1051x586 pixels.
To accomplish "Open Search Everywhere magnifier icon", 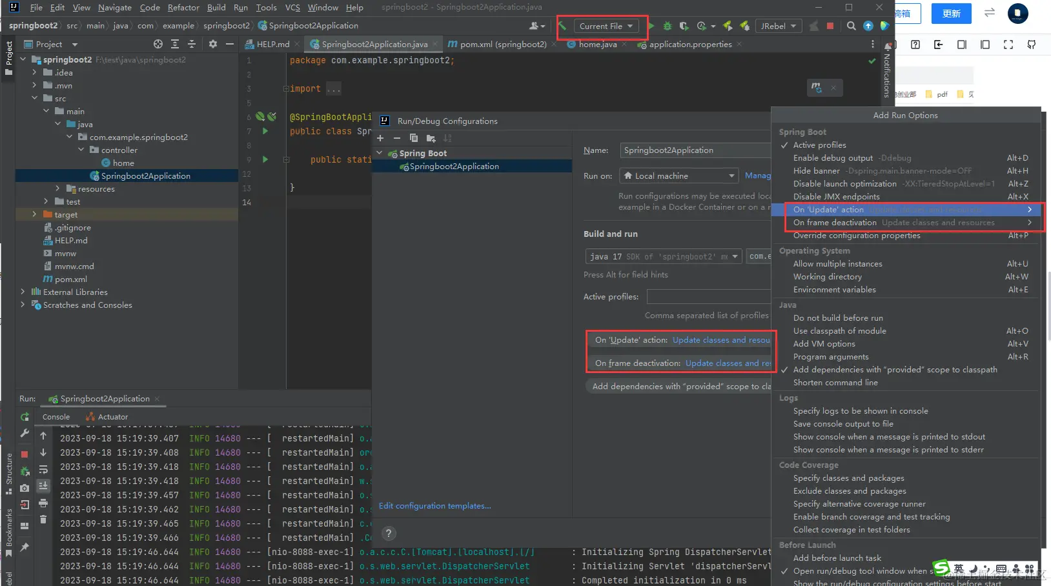I will point(852,26).
